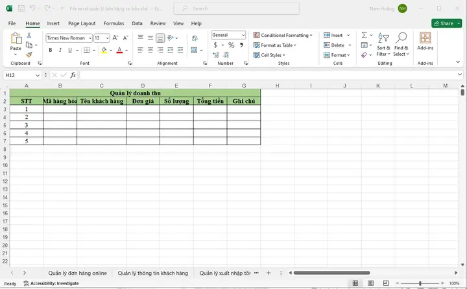Switch to Data tab
This screenshot has width=467, height=289.
click(137, 23)
